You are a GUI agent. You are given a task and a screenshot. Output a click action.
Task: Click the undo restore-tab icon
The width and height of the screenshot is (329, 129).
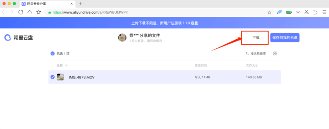pos(315,12)
